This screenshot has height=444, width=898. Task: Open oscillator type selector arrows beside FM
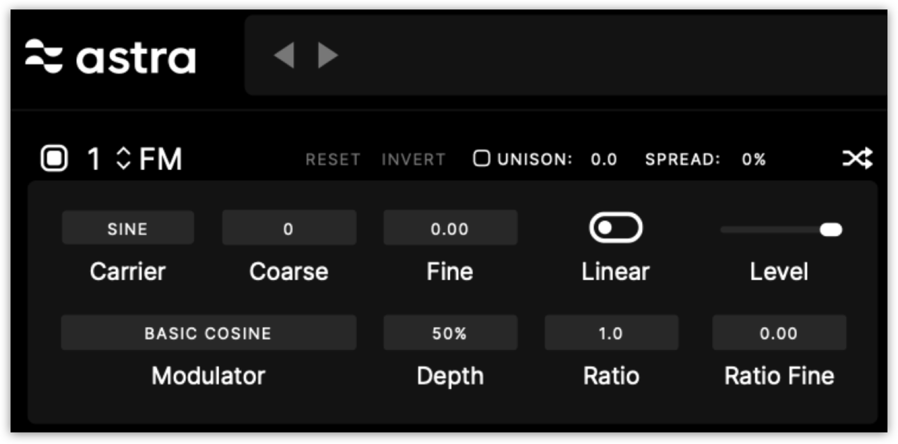123,158
